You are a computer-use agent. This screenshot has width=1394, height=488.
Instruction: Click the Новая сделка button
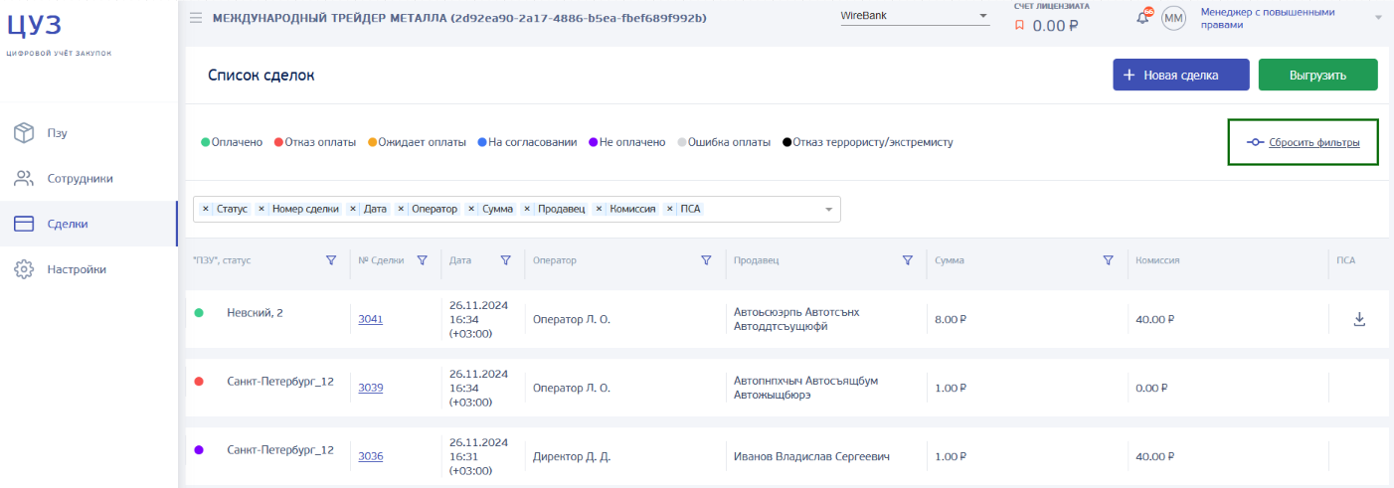[x=1180, y=75]
